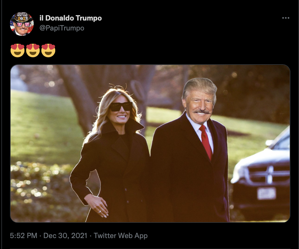Click the middle heart-eyes emoji
This screenshot has height=249, width=299.
pyautogui.click(x=33, y=50)
